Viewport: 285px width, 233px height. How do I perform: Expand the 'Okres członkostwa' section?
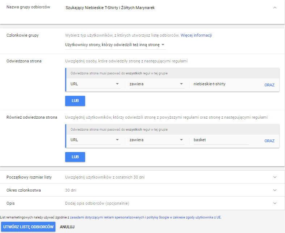[275, 190]
